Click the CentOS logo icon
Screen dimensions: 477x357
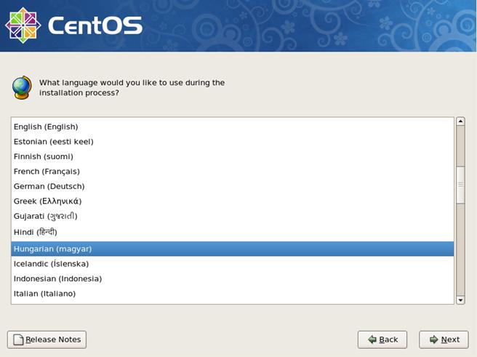[23, 25]
